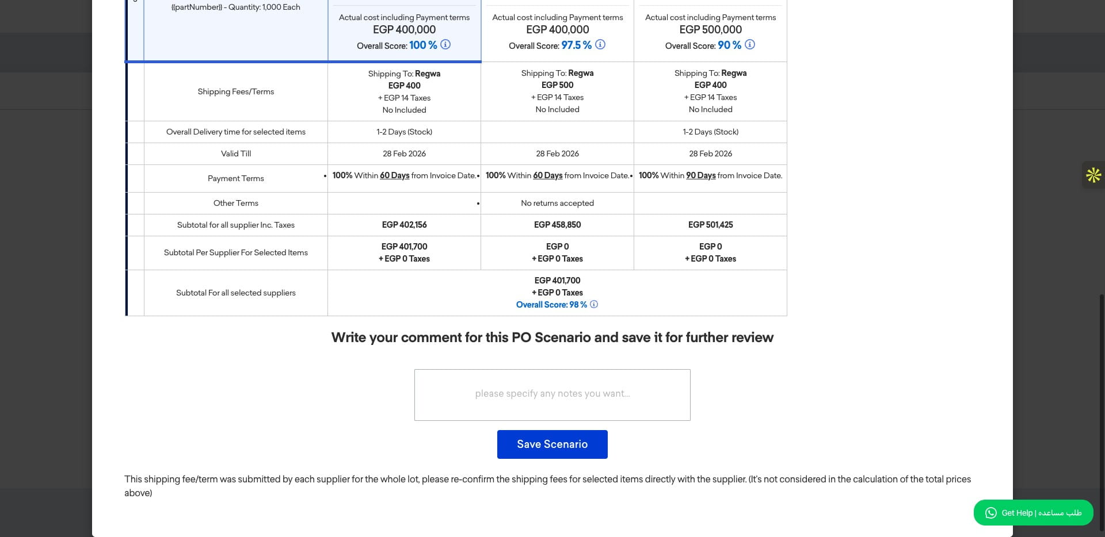Image resolution: width=1105 pixels, height=537 pixels.
Task: Click the 90 Days payment term link
Action: 700,175
